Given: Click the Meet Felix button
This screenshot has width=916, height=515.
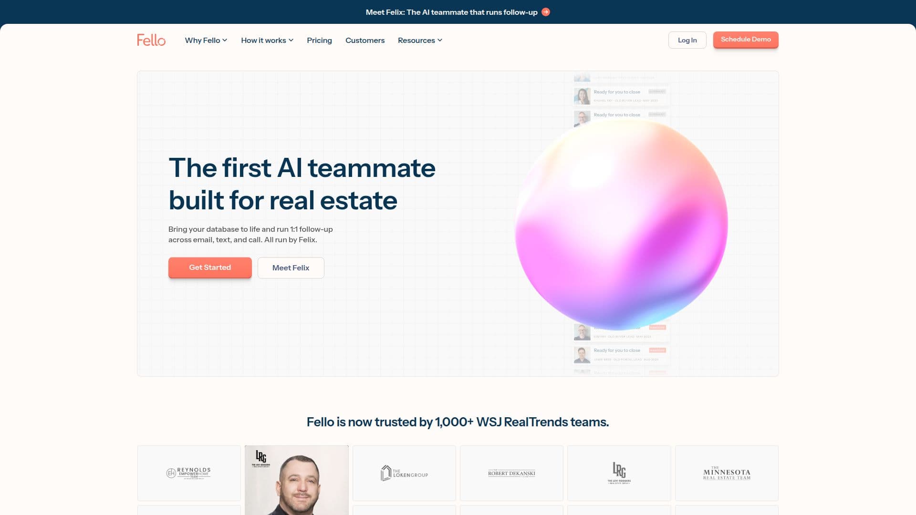Looking at the screenshot, I should tap(291, 268).
